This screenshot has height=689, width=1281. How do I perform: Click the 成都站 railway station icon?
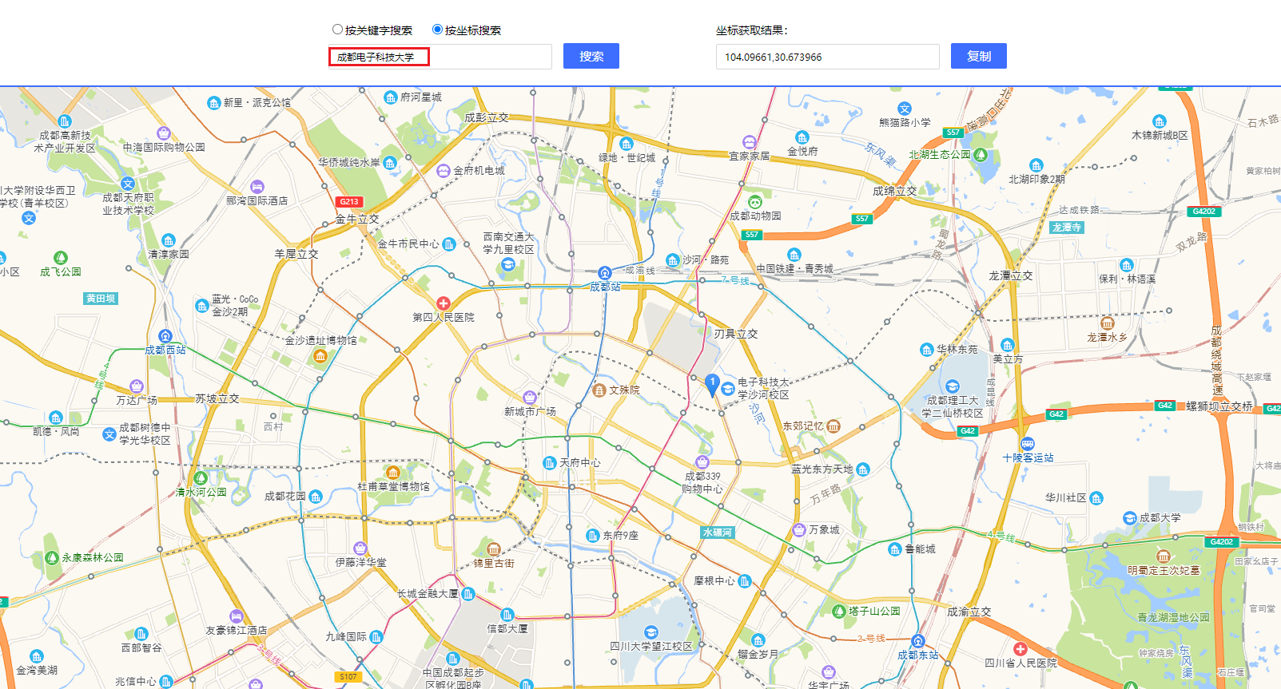(x=605, y=273)
